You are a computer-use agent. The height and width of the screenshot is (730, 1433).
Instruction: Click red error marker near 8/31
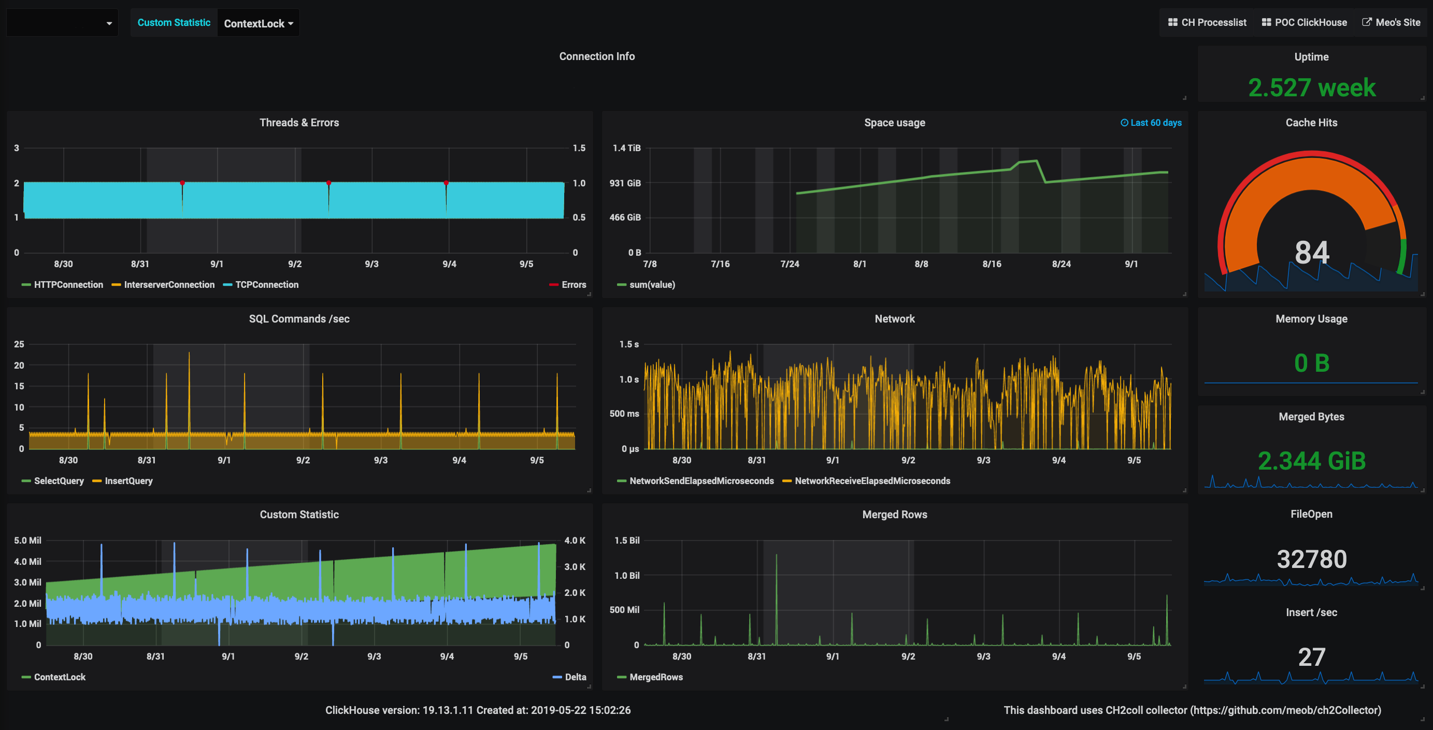coord(182,183)
